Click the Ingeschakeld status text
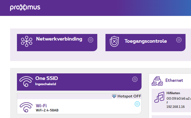This screenshot has width=191, height=118. tap(45, 84)
